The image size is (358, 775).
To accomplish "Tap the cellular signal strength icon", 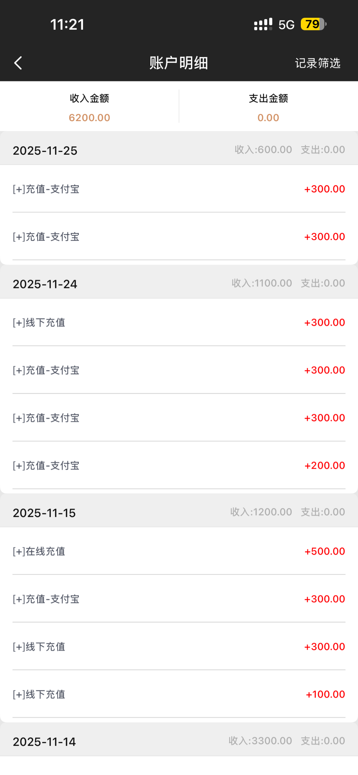I will coord(263,25).
